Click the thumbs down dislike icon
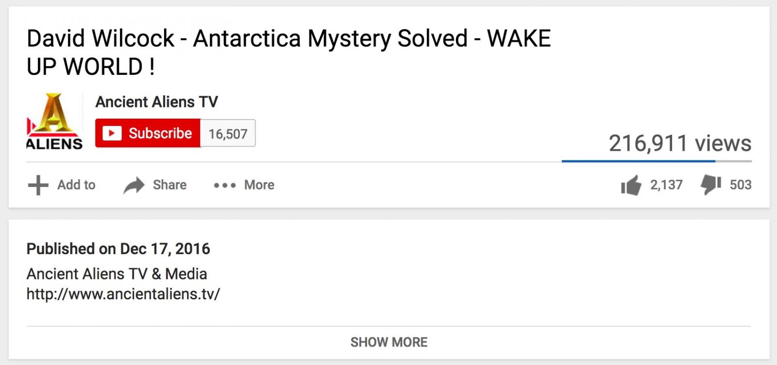This screenshot has width=777, height=365. [x=710, y=185]
